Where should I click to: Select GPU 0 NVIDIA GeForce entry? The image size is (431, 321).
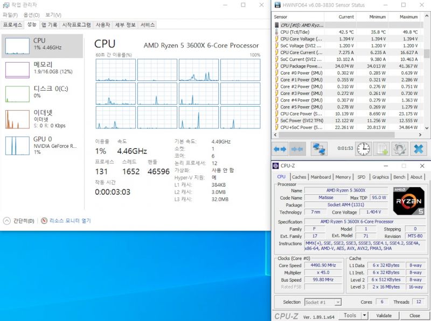(43, 145)
